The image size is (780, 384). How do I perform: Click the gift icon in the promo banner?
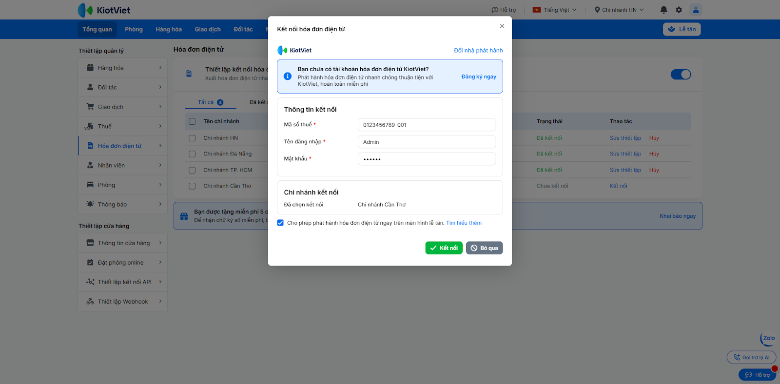pos(184,216)
